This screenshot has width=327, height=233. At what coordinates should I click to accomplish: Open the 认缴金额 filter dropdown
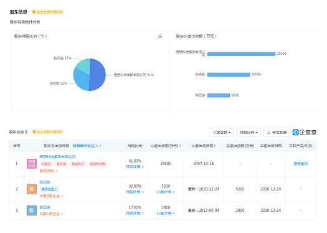pos(222,133)
